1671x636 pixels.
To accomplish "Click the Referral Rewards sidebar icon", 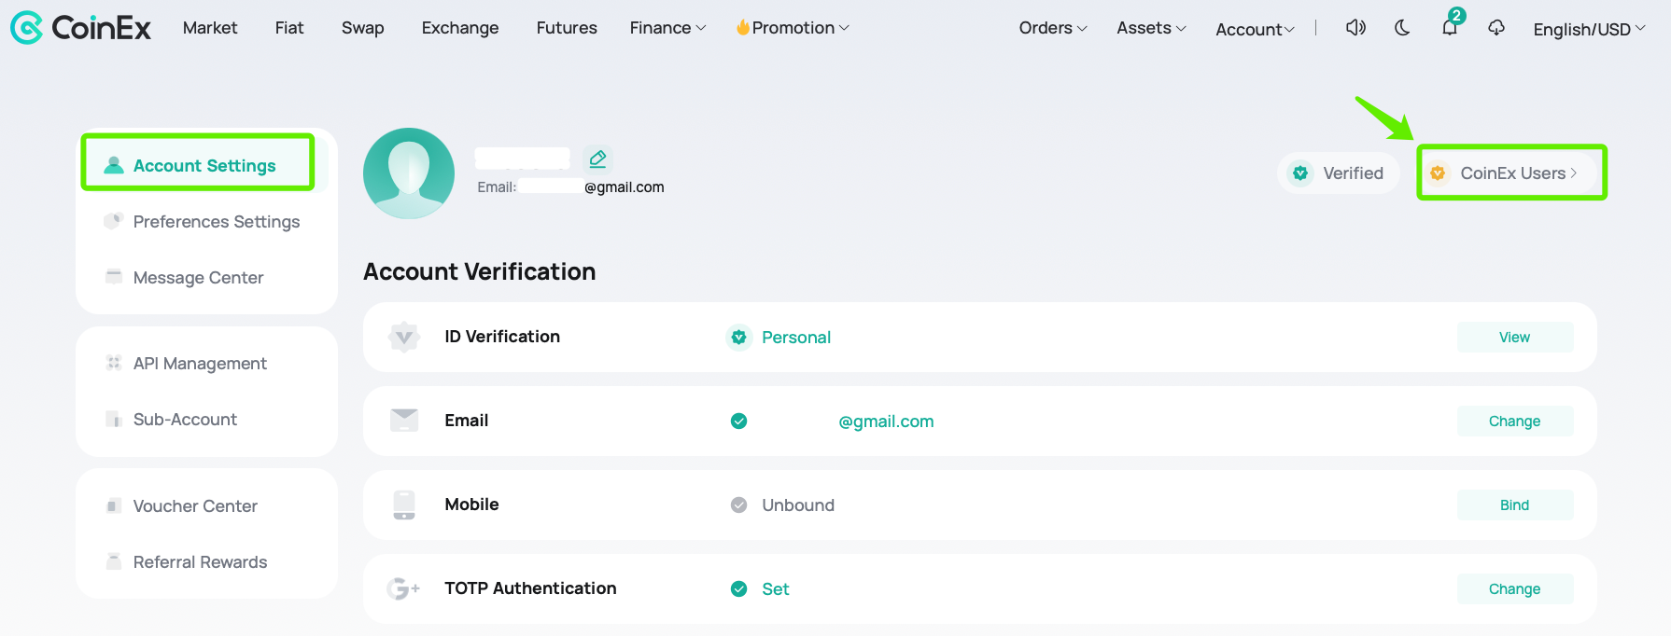I will pos(114,561).
